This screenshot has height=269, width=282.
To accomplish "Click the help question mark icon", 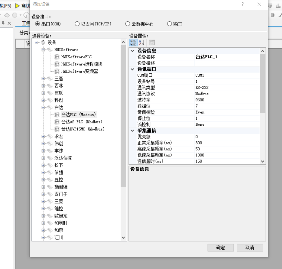I will (x=243, y=4).
